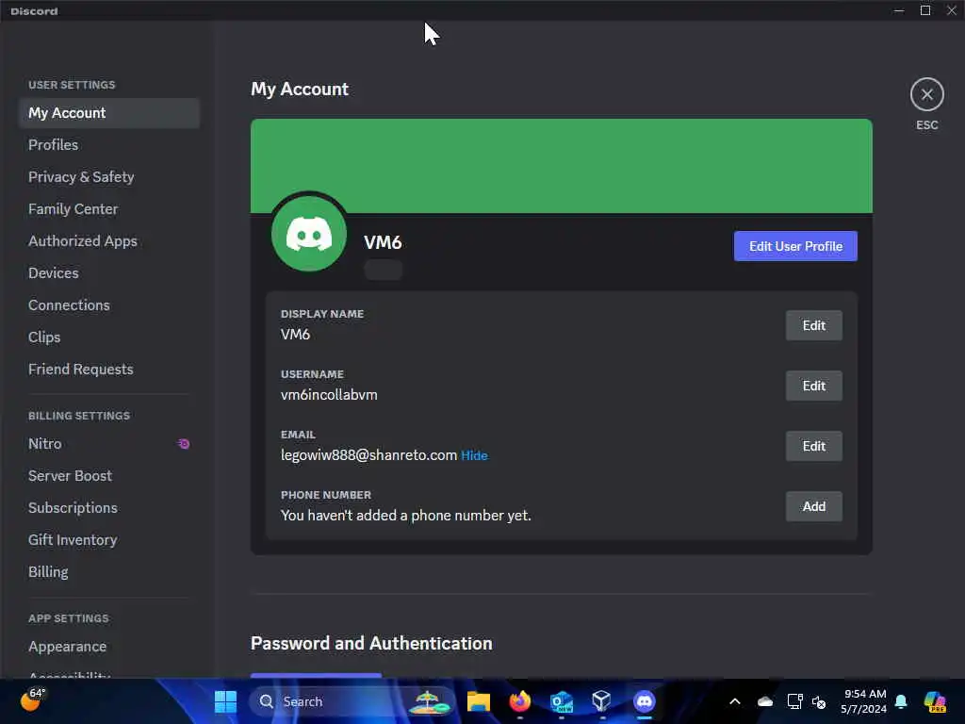Open Subscriptions settings
Screen dimensions: 965x724
(109, 508)
